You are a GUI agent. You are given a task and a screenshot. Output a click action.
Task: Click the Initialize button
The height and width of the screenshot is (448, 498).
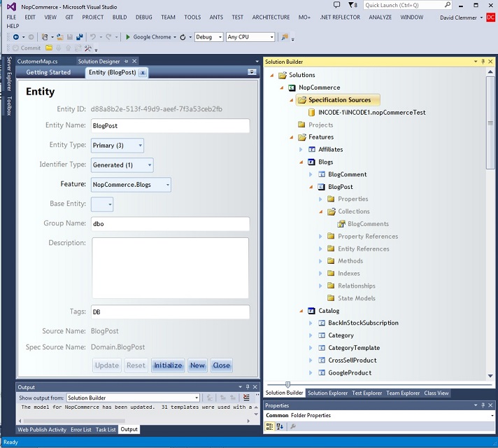pyautogui.click(x=168, y=365)
